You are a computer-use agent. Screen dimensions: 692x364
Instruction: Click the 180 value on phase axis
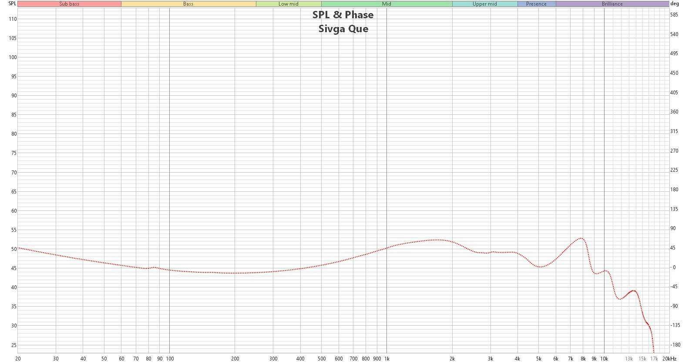(x=674, y=190)
